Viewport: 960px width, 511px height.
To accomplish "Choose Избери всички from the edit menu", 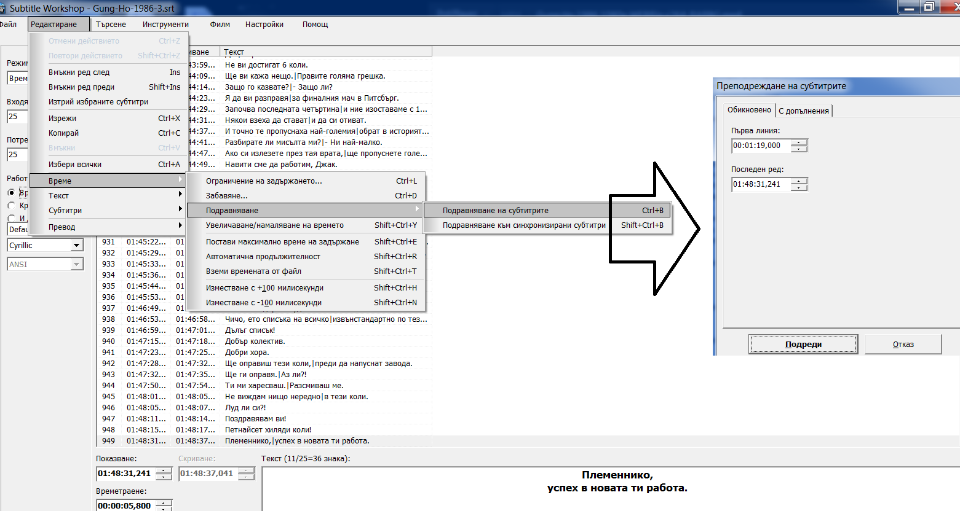I will click(75, 165).
